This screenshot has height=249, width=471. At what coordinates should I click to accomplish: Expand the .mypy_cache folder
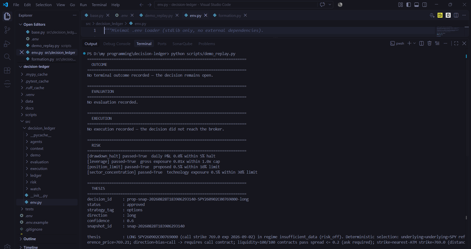pyautogui.click(x=47, y=74)
